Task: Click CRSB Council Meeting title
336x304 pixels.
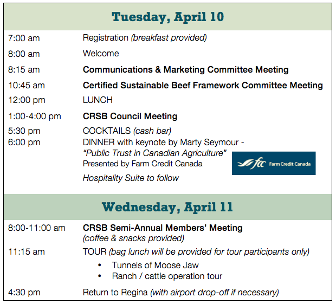Action: (x=130, y=116)
